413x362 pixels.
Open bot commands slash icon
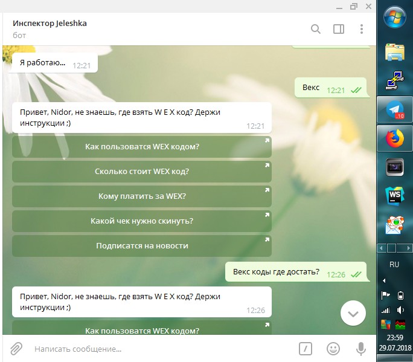[306, 349]
